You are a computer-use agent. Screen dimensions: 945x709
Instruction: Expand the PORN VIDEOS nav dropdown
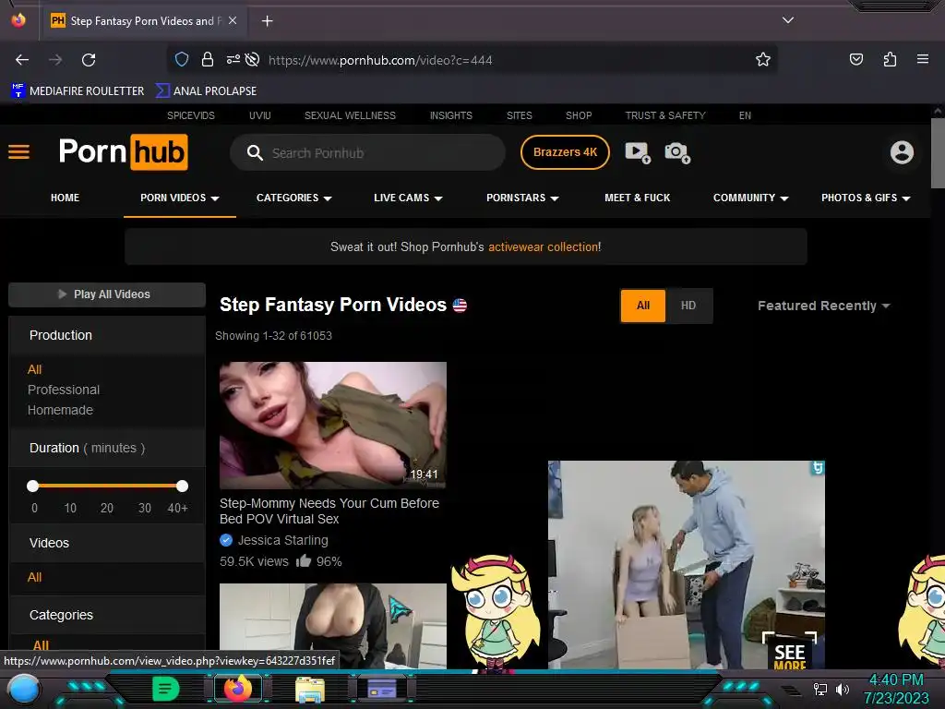pyautogui.click(x=180, y=198)
